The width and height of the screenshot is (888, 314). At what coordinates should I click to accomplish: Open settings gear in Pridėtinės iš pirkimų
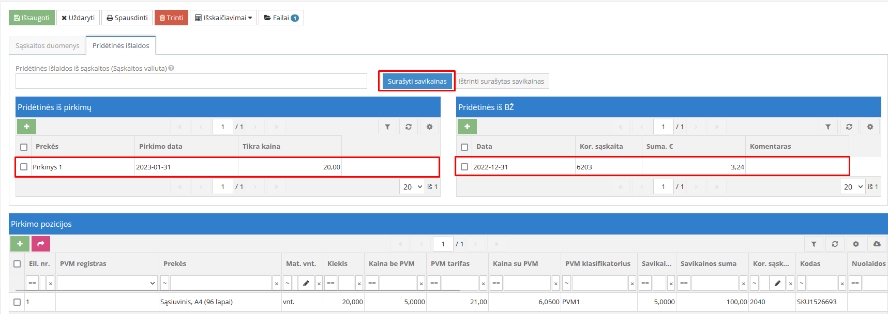[x=429, y=127]
